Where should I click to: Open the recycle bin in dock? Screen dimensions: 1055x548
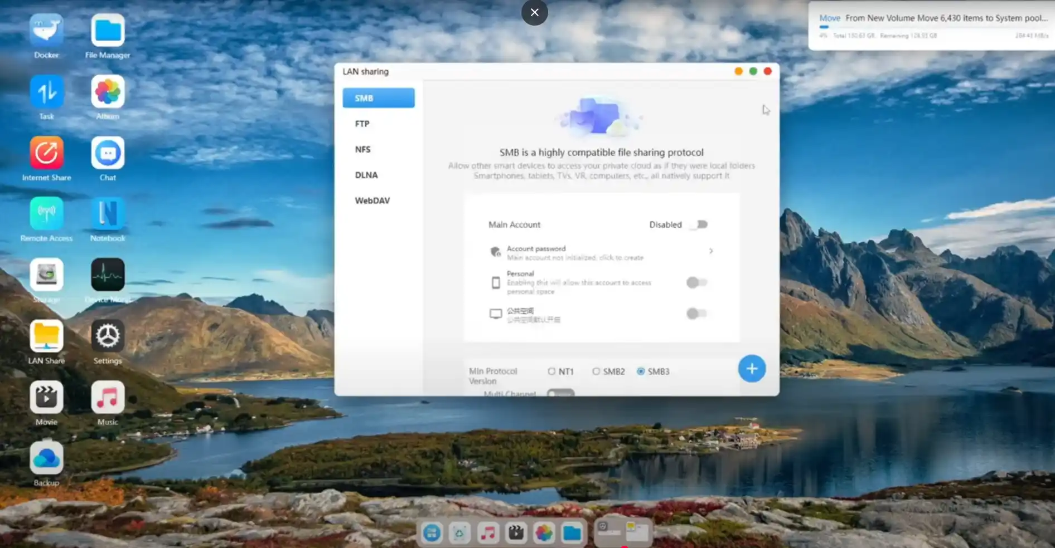coord(459,533)
